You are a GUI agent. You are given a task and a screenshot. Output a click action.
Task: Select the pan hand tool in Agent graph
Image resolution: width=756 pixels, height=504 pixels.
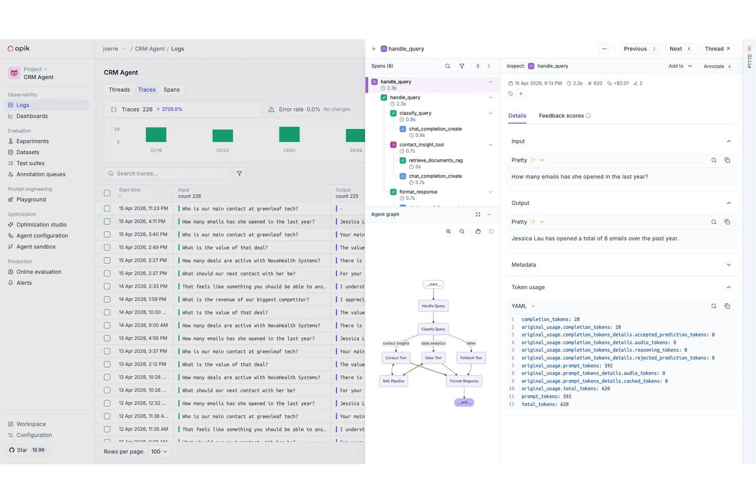pos(478,231)
